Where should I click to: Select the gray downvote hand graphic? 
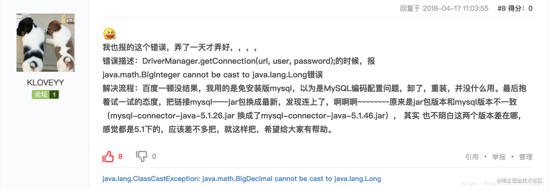[142, 156]
